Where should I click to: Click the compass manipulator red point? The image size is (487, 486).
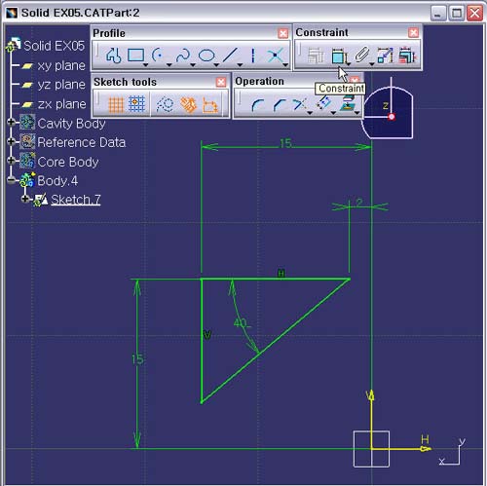click(392, 117)
